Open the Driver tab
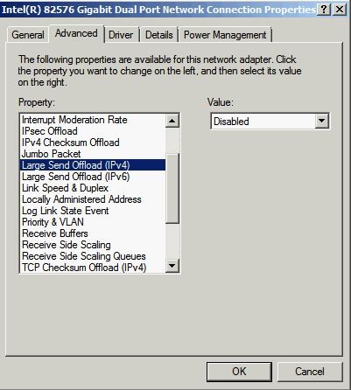This screenshot has height=390, width=351. click(x=121, y=35)
